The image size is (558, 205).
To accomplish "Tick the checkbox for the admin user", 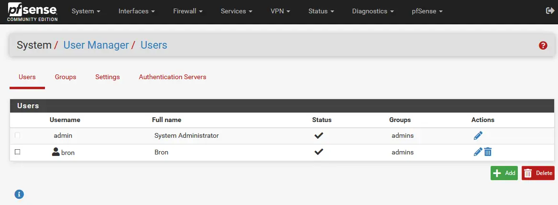I will [18, 136].
